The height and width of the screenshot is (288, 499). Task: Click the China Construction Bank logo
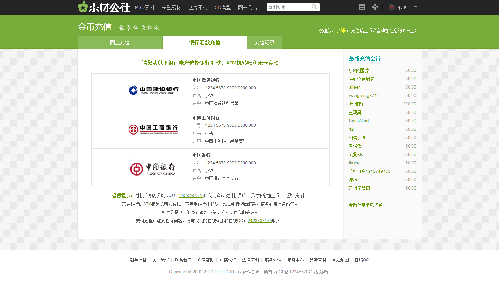154,91
